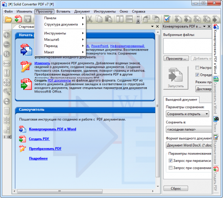Switch to the Выходной документ tab
Screen dimensions: 223x198
click(181, 100)
